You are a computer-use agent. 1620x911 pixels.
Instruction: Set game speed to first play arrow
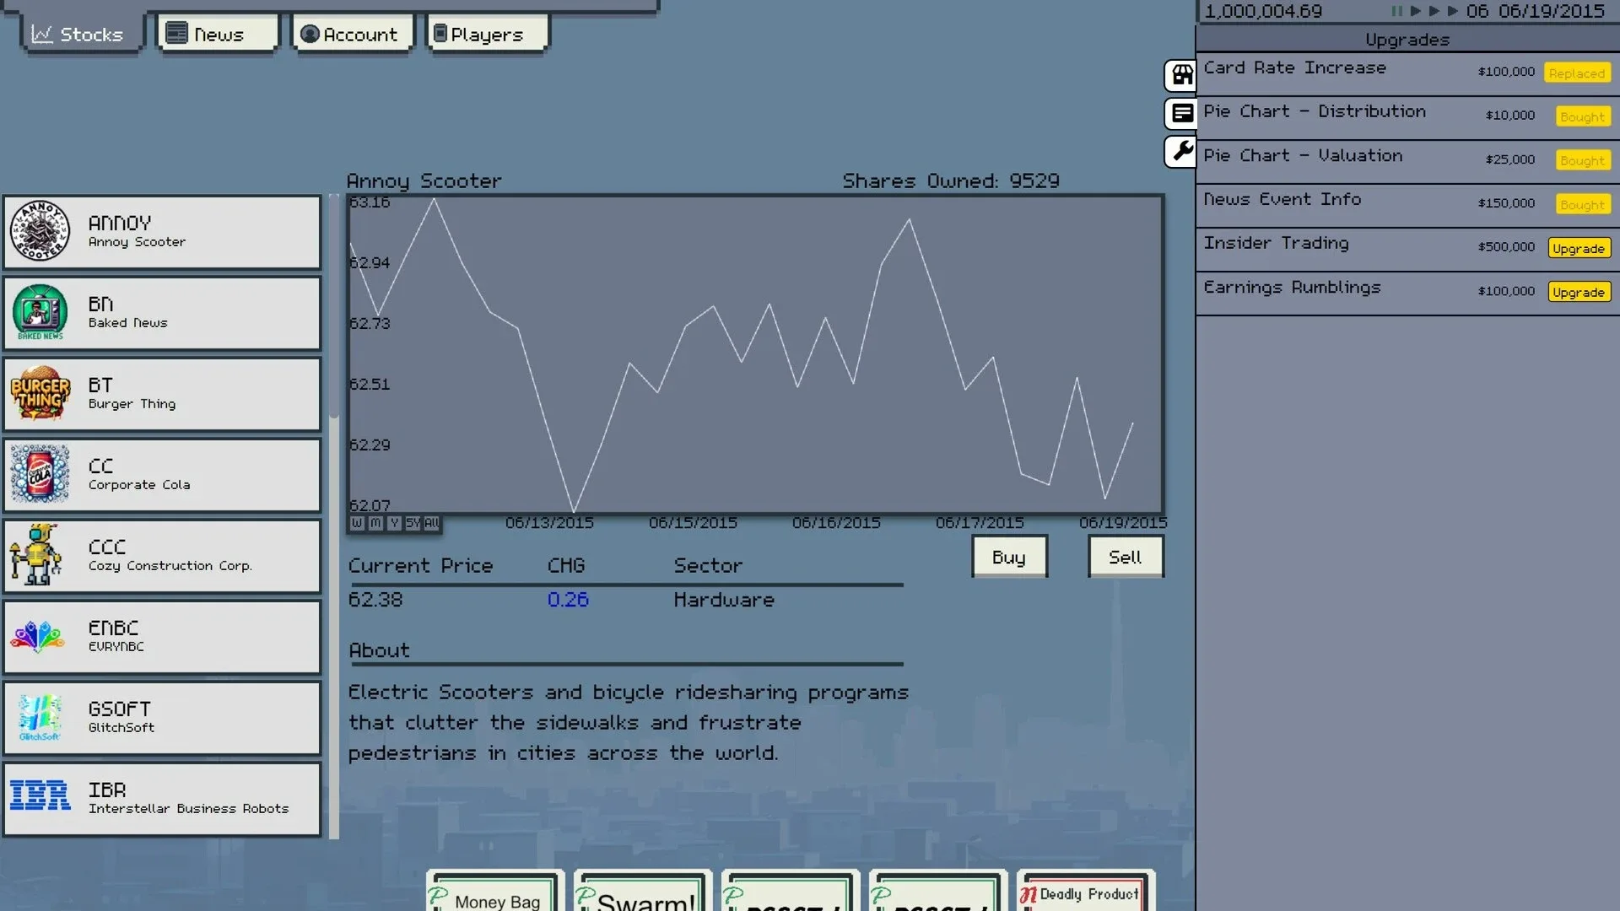tap(1416, 11)
